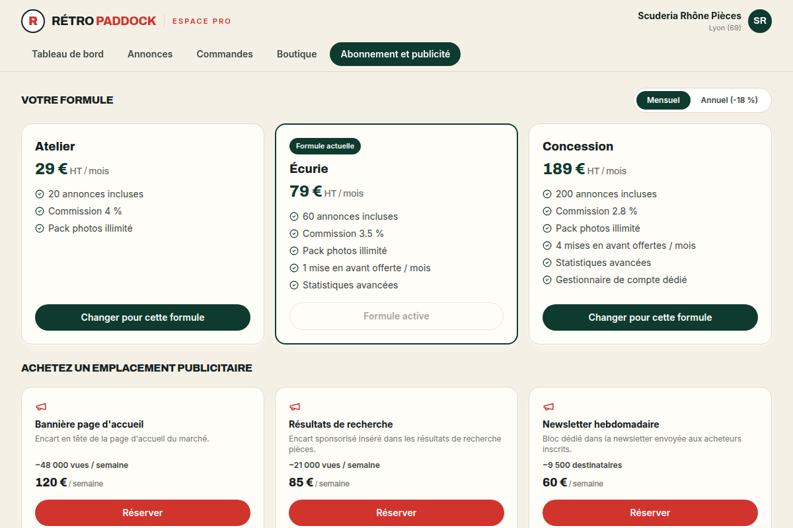This screenshot has height=528, width=793.
Task: Open the SR account avatar
Action: click(760, 21)
